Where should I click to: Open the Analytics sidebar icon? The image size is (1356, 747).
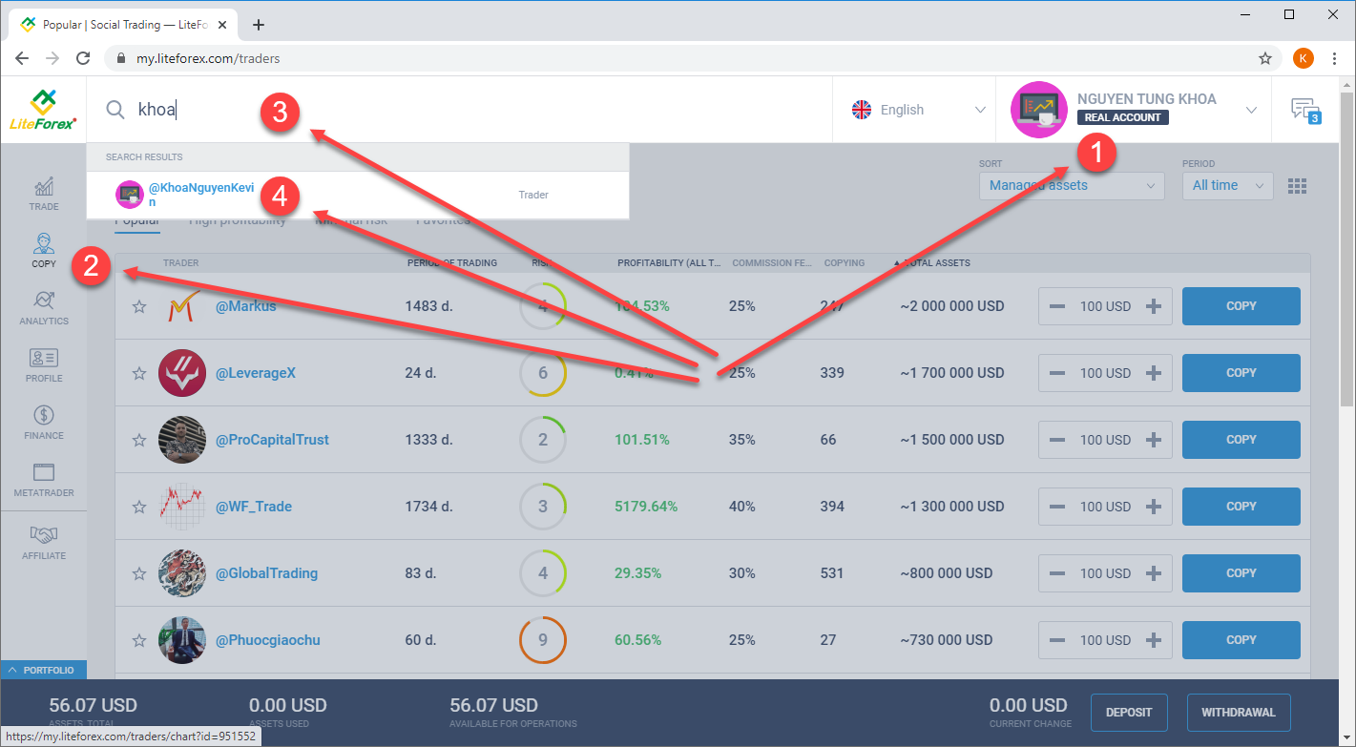(x=43, y=307)
